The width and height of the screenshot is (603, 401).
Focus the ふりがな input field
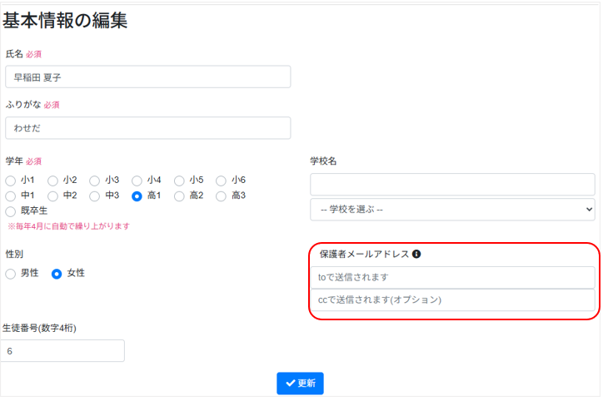(x=147, y=128)
